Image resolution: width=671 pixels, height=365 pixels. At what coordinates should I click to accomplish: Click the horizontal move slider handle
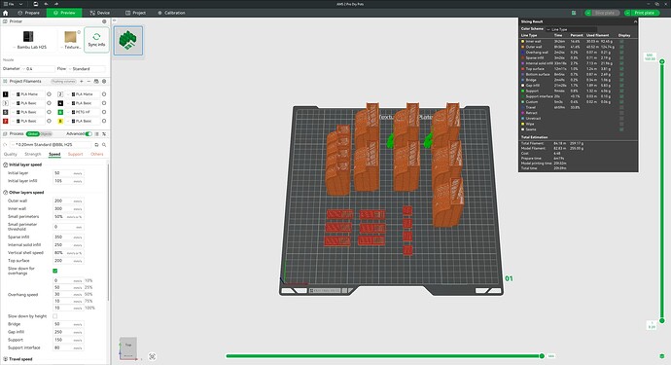click(542, 356)
